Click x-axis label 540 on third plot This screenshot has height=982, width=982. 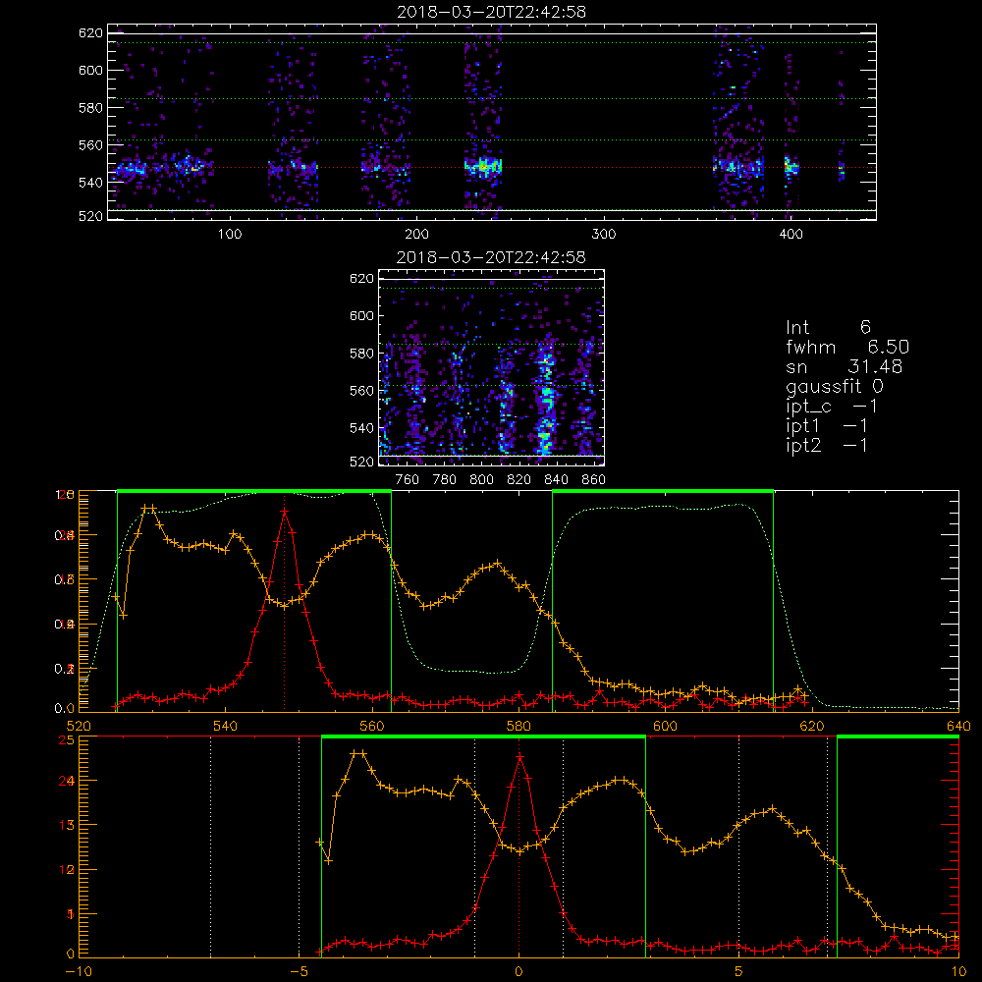click(226, 727)
